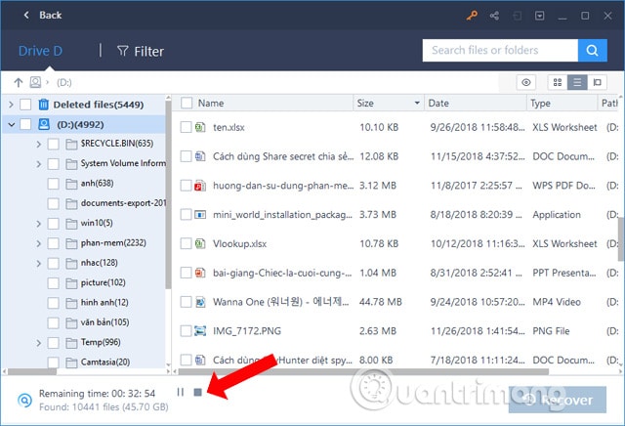This screenshot has width=625, height=426.
Task: Open the Filter menu
Action: coord(141,51)
